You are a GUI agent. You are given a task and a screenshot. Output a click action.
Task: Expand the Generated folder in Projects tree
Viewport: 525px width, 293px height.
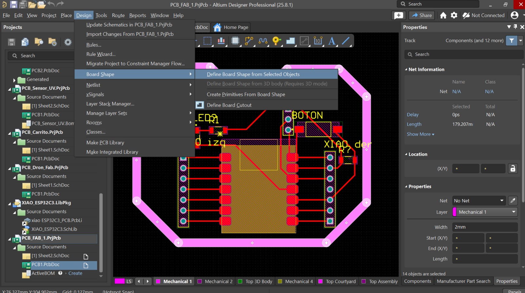pos(14,80)
